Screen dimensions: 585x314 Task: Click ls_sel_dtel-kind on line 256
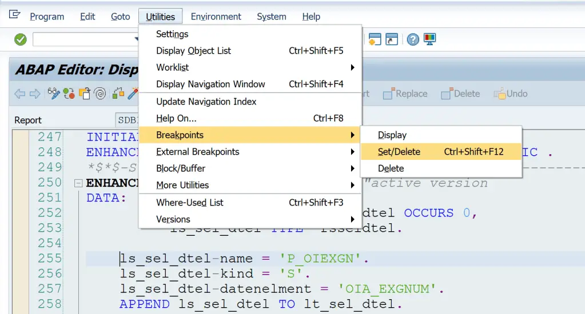coord(186,274)
